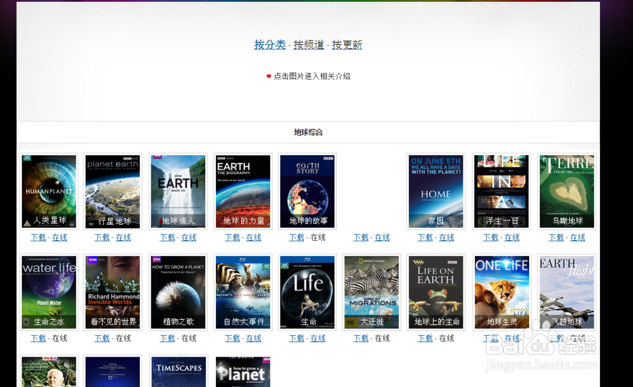Click 下载 under 浮生一日

tap(491, 238)
